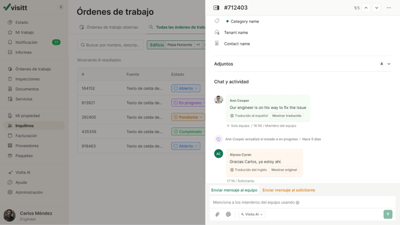Expand the Adjuntos section chevron

pyautogui.click(x=388, y=64)
